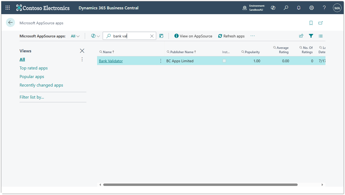Click the Inst... column header
The width and height of the screenshot is (345, 195).
[x=226, y=52]
